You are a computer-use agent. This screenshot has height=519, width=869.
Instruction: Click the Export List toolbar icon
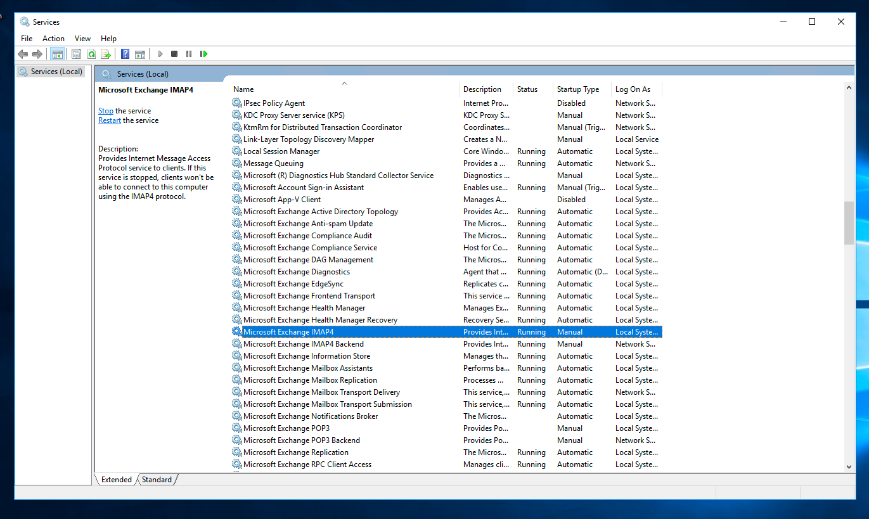pos(106,54)
